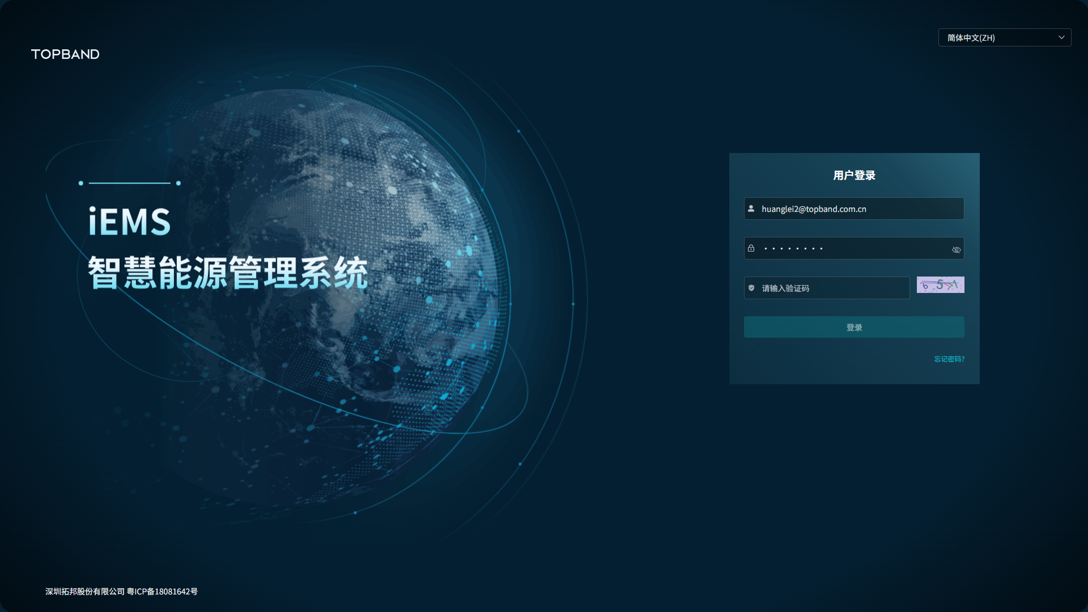Image resolution: width=1088 pixels, height=612 pixels.
Task: Click the 用户登录 panel heading
Action: coord(854,175)
